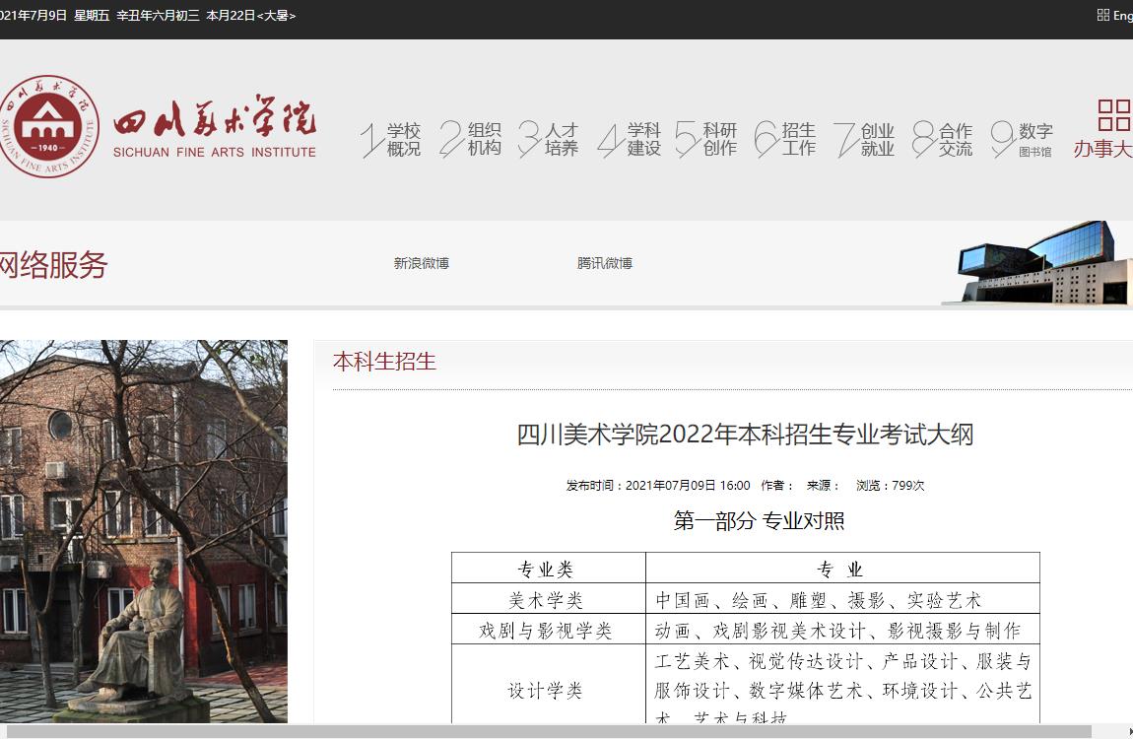1133x739 pixels.
Task: Visit the 新浪微博 link
Action: tap(422, 263)
